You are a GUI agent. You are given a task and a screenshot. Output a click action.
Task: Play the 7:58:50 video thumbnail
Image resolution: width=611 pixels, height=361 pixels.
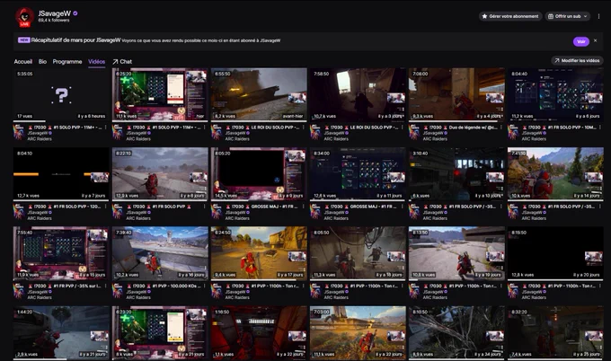click(358, 94)
